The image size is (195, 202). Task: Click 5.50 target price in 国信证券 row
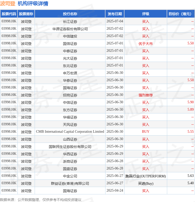pyautogui.click(x=190, y=43)
